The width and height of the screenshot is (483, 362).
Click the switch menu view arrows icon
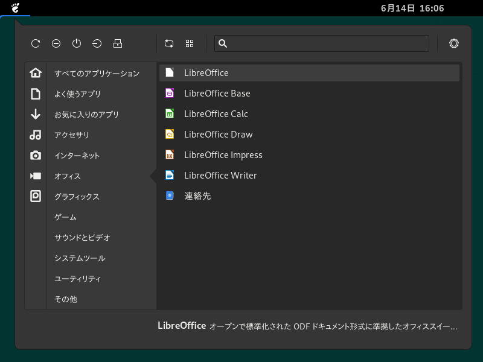[169, 43]
